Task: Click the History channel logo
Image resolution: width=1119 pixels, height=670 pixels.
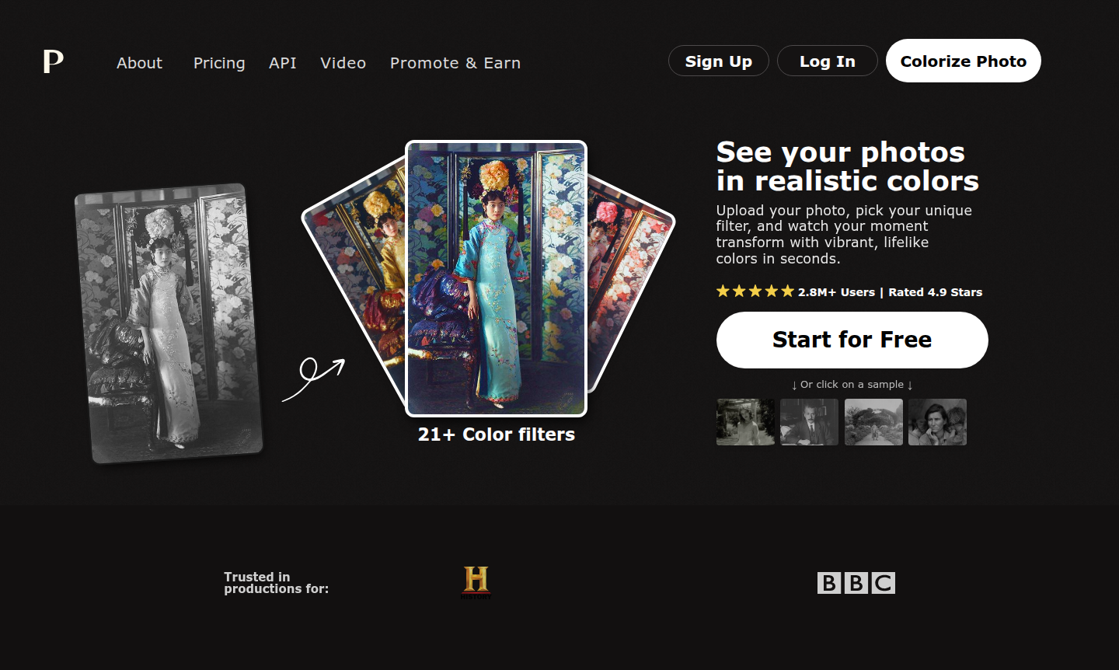Action: [x=476, y=583]
